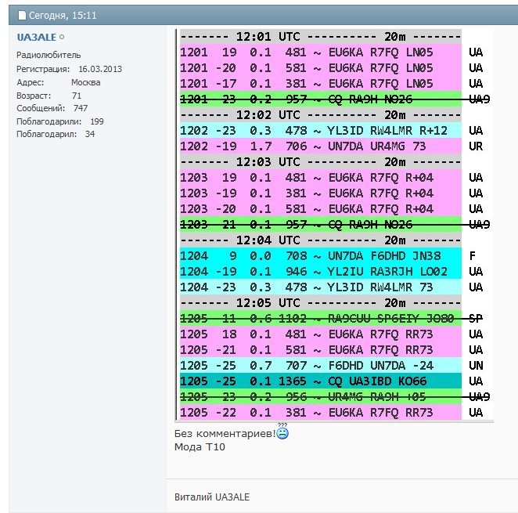Click the status indicator next to UA3ALE

(x=62, y=38)
